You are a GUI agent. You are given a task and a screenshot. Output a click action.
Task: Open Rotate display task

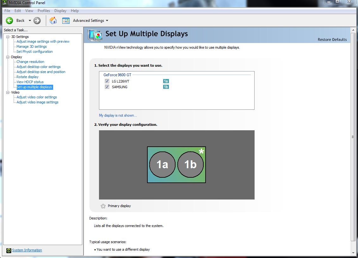coord(28,77)
